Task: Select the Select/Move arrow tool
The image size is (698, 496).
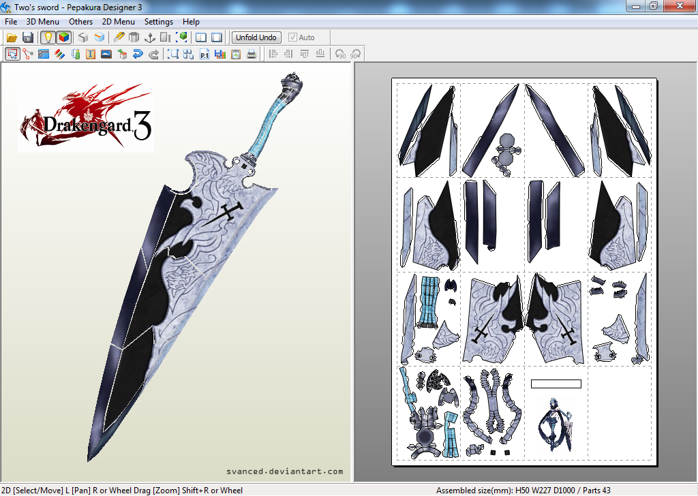Action: point(12,55)
